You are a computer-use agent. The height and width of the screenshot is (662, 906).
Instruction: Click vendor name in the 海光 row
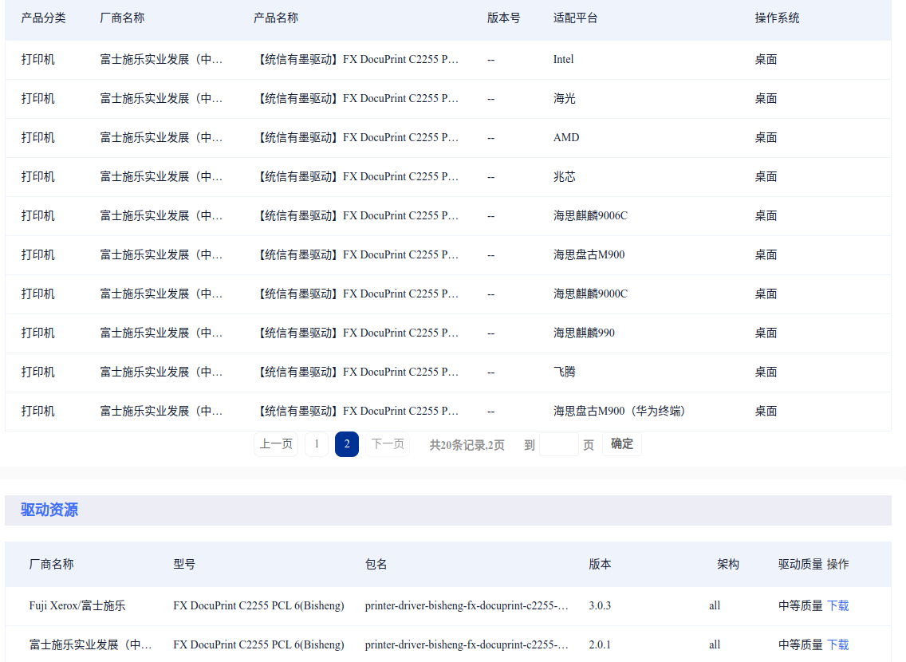[161, 98]
